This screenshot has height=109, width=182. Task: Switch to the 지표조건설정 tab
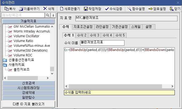pyautogui.click(x=83, y=27)
